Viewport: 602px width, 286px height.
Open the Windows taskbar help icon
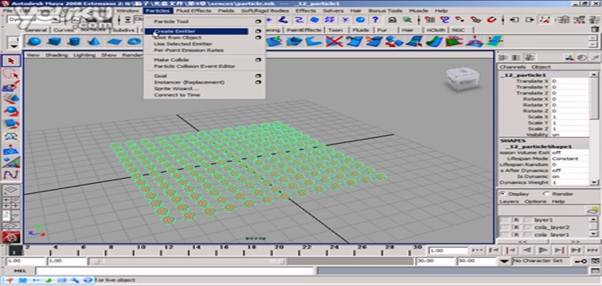click(x=88, y=280)
